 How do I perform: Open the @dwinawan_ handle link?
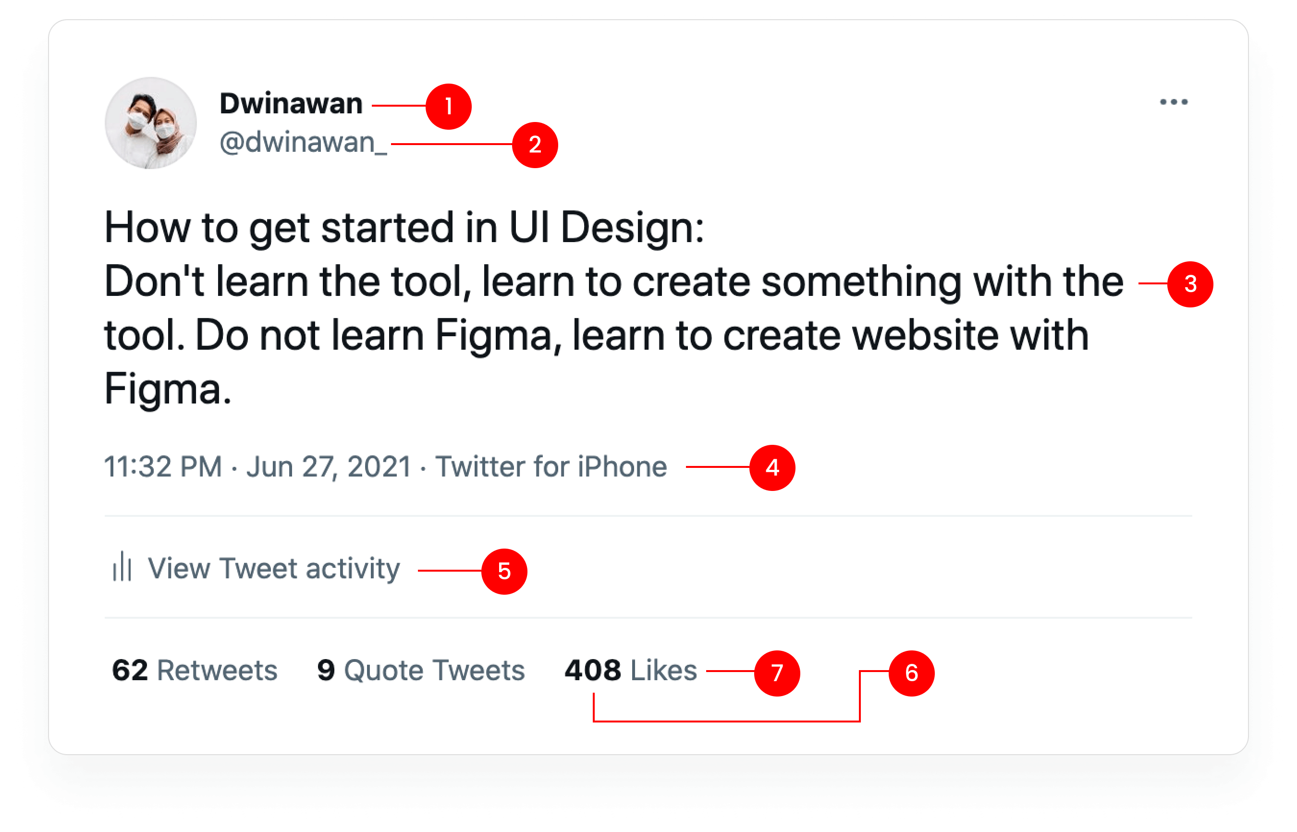point(303,143)
